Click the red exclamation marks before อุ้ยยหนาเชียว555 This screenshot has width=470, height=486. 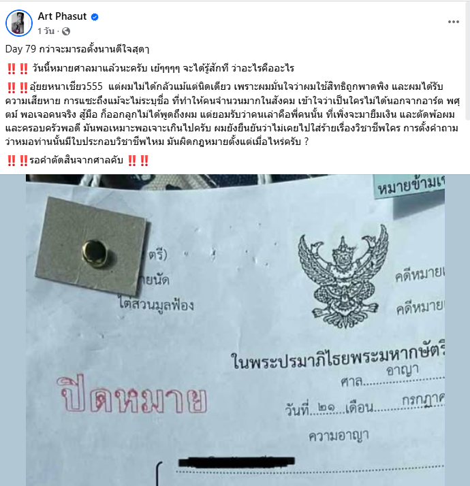pyautogui.click(x=18, y=88)
